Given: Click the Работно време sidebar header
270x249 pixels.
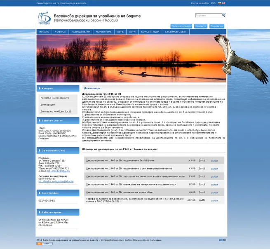Looking at the screenshot, I should click(x=58, y=212).
